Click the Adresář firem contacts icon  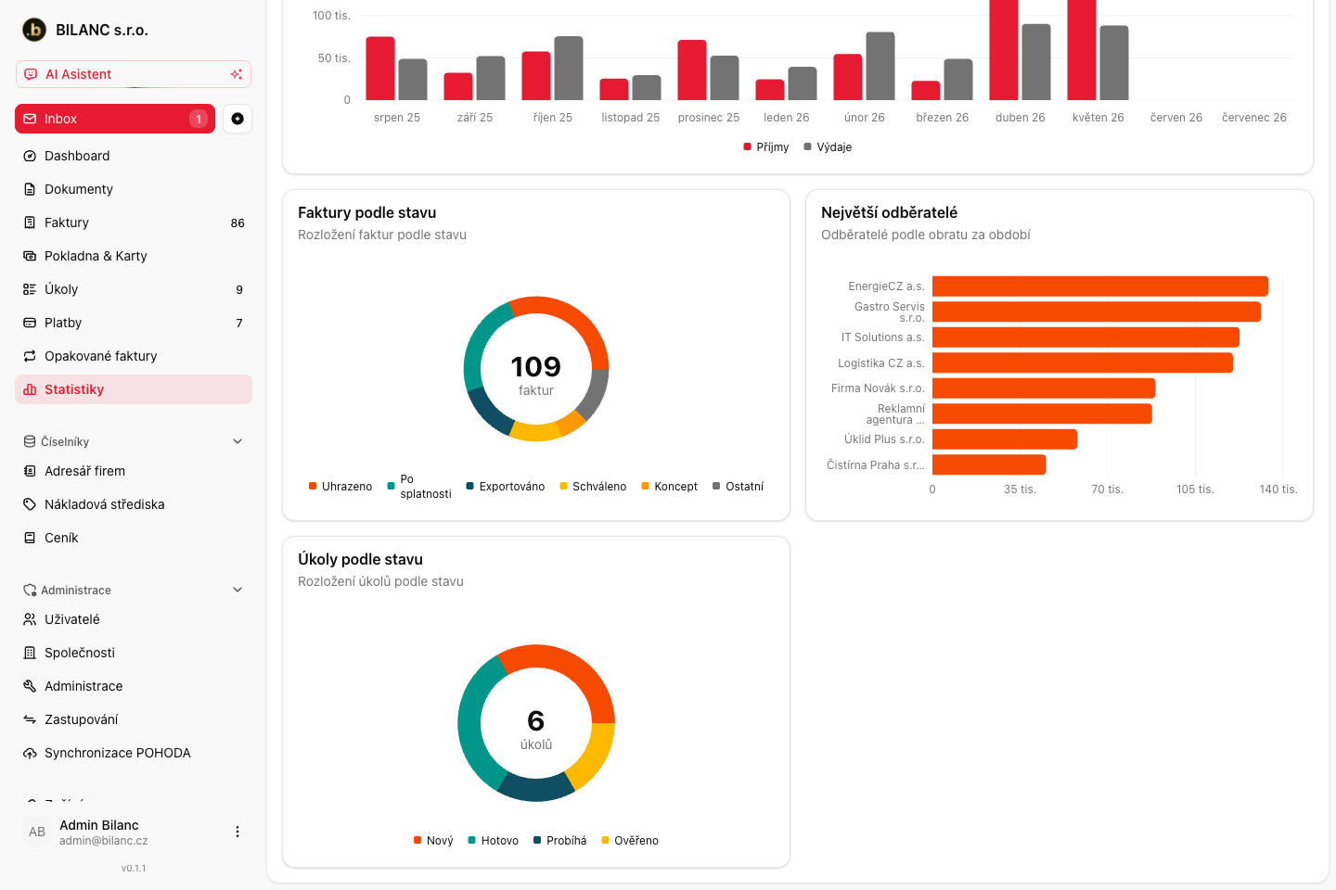30,471
